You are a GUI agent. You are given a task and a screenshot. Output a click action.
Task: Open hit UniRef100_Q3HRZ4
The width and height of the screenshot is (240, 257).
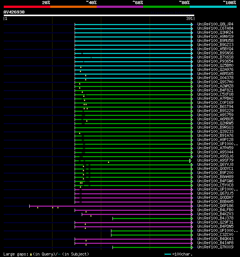215,32
